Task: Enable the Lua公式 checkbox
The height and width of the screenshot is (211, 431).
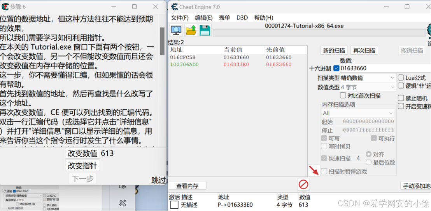Action: coord(401,78)
